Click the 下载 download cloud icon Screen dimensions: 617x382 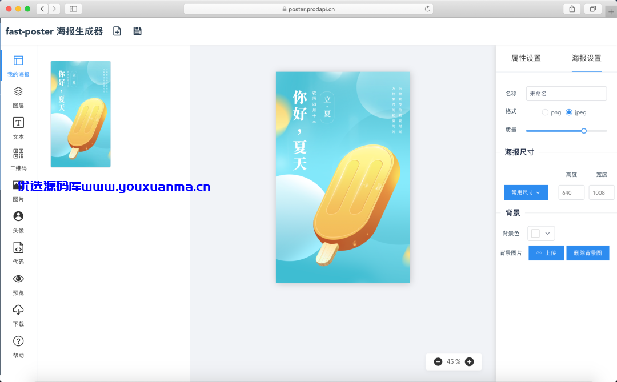pyautogui.click(x=18, y=310)
